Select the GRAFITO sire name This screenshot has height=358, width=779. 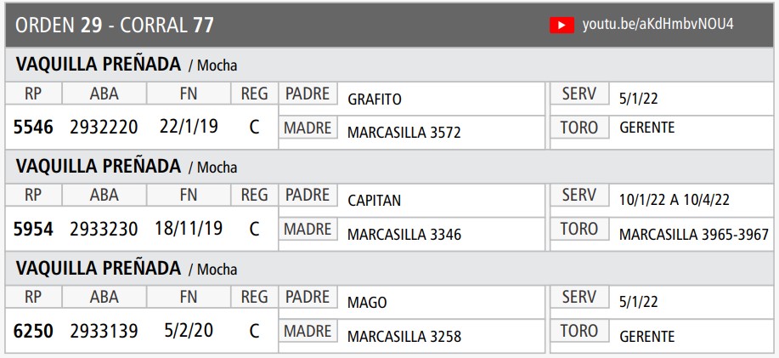point(375,99)
